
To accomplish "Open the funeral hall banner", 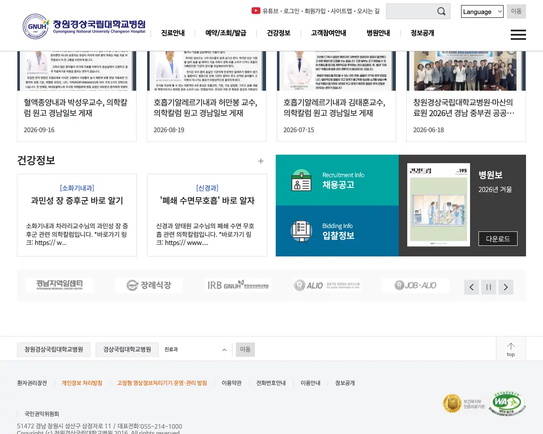I will [x=148, y=285].
